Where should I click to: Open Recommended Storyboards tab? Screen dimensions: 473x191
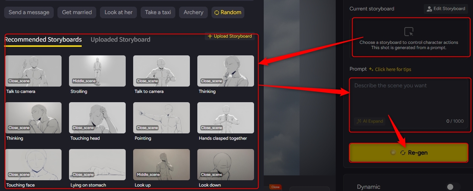[43, 39]
